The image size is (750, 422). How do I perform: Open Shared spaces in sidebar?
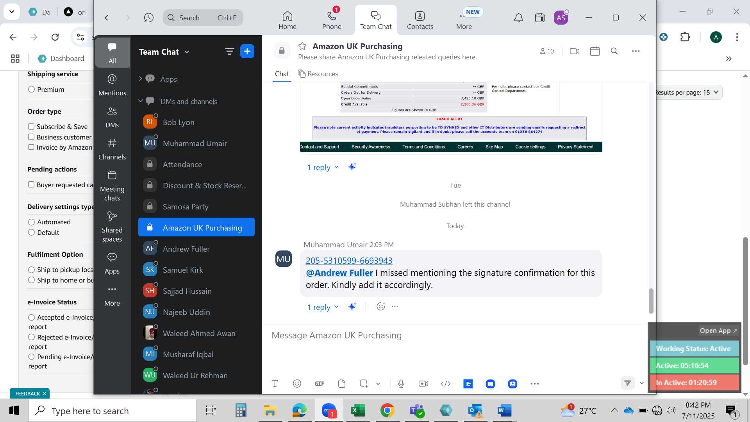click(x=112, y=226)
